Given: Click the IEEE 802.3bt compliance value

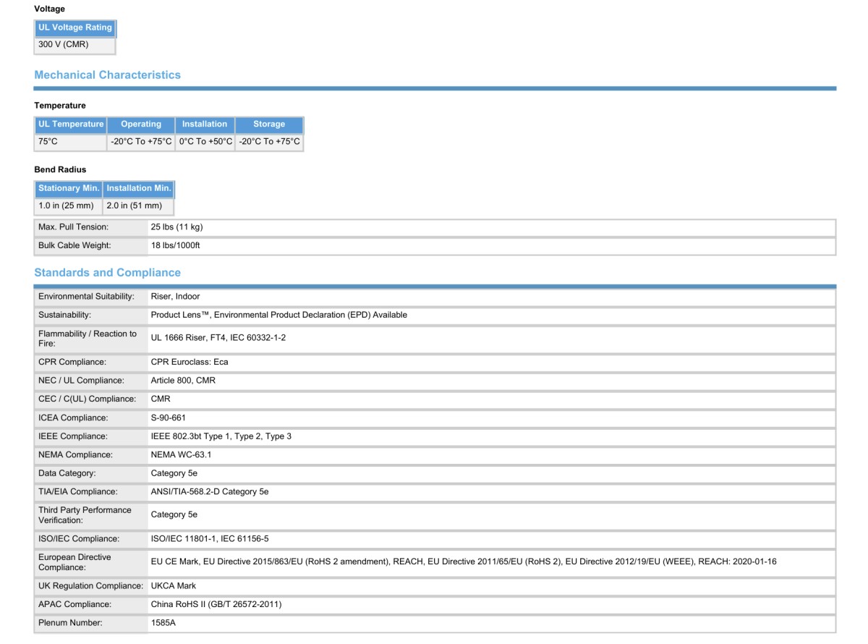Looking at the screenshot, I should [221, 436].
